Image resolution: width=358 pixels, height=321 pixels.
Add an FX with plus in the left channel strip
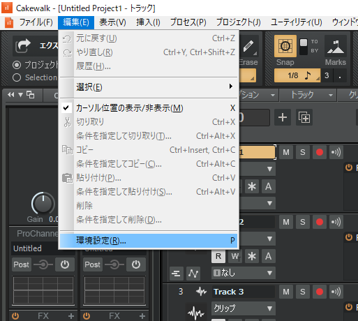click(x=71, y=316)
